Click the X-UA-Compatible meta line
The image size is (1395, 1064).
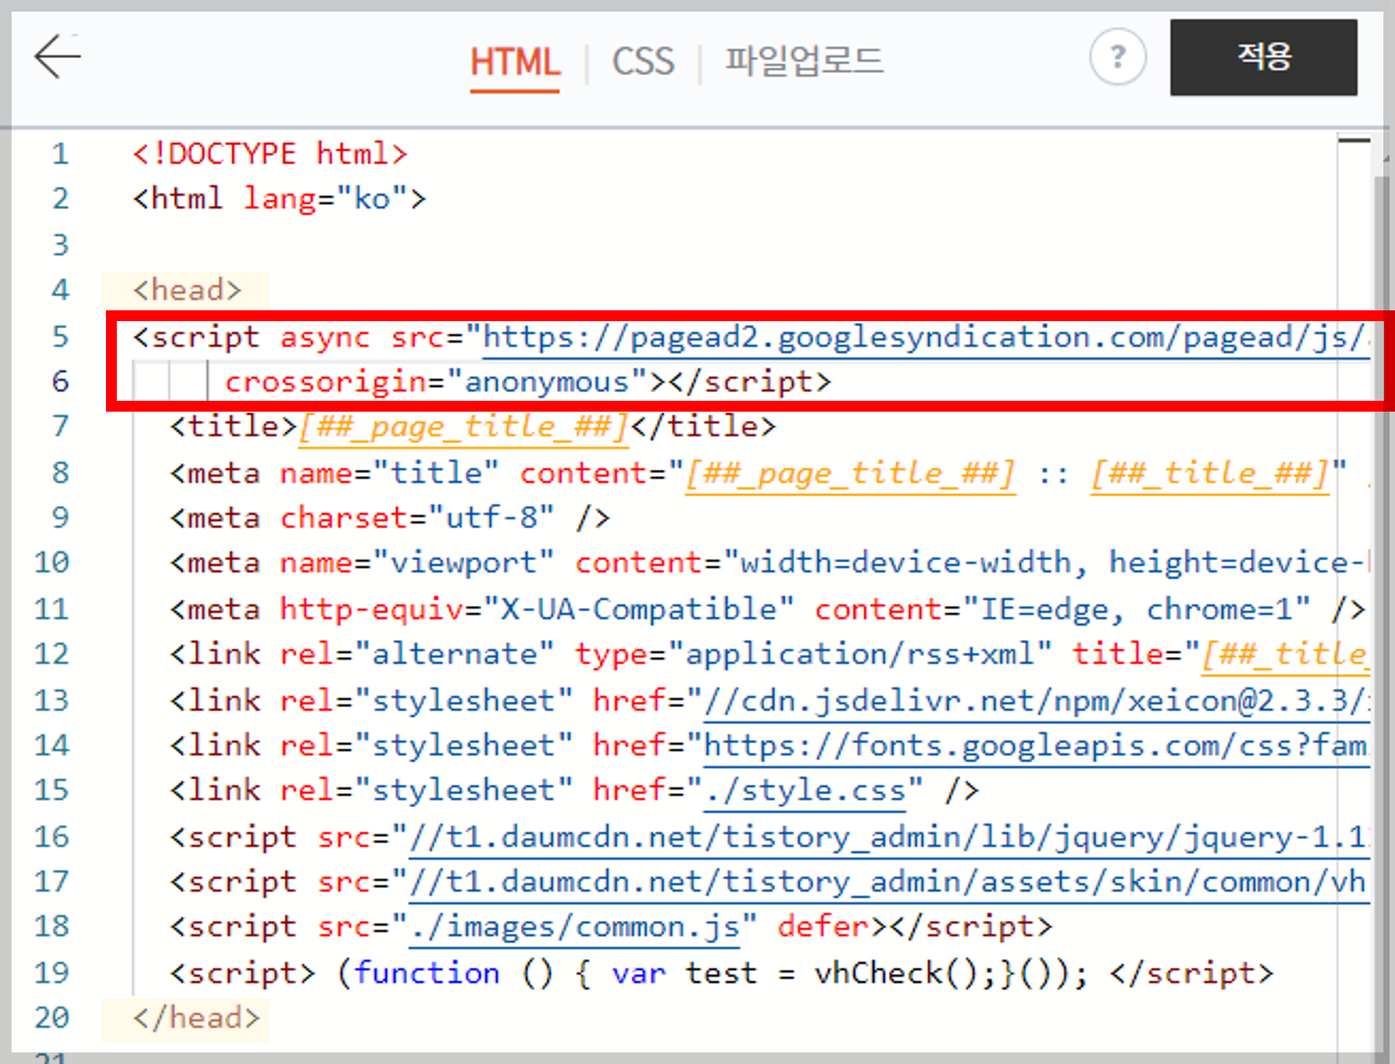[x=768, y=609]
